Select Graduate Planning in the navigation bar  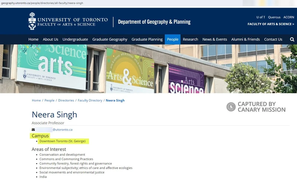(147, 39)
